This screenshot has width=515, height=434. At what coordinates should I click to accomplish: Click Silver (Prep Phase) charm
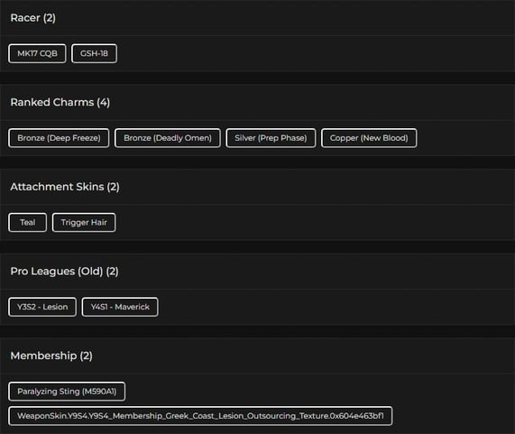point(271,138)
